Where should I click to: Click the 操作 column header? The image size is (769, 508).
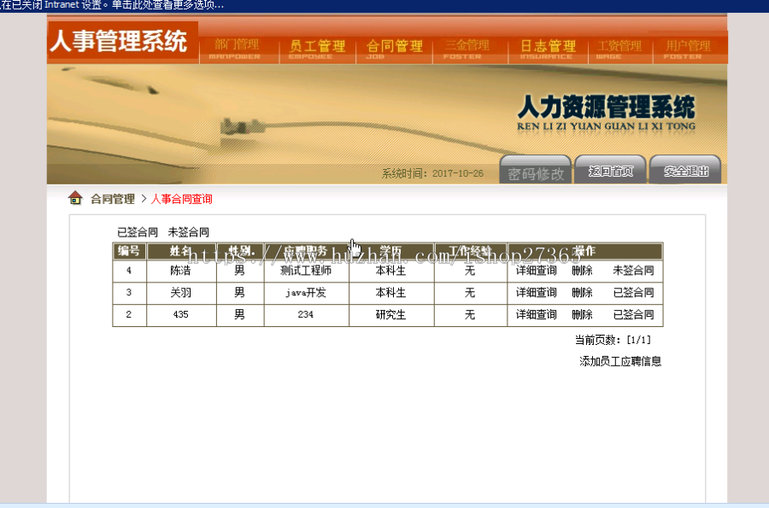pyautogui.click(x=584, y=251)
